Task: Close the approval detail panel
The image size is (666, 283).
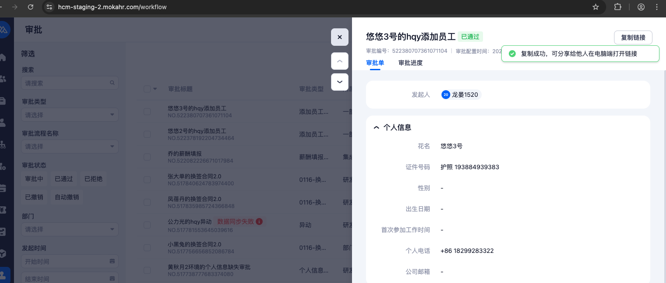Action: pos(339,37)
